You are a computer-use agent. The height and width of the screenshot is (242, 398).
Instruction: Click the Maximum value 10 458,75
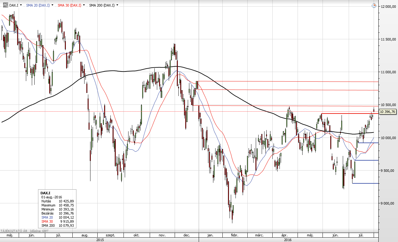pyautogui.click(x=66, y=206)
